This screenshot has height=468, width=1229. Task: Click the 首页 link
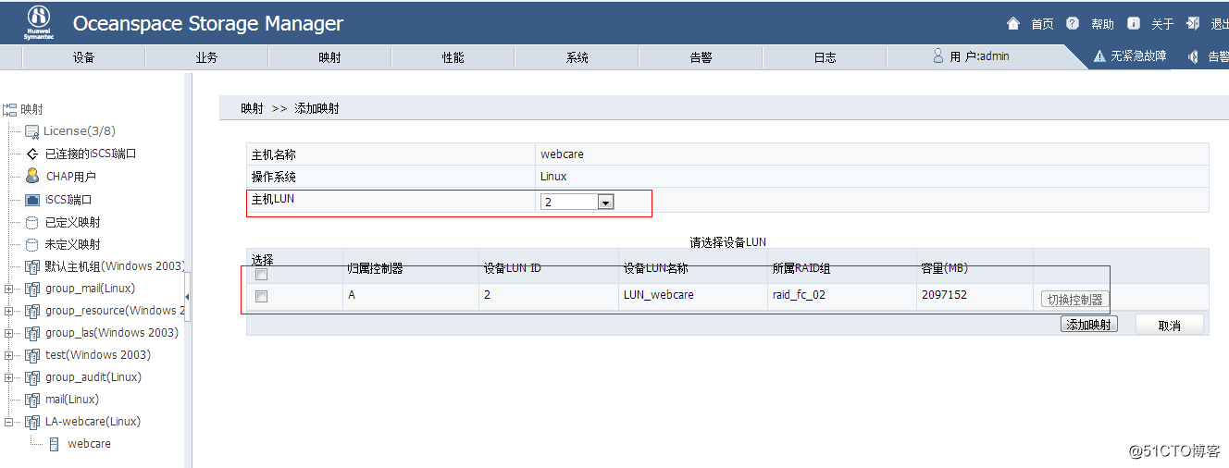1042,24
